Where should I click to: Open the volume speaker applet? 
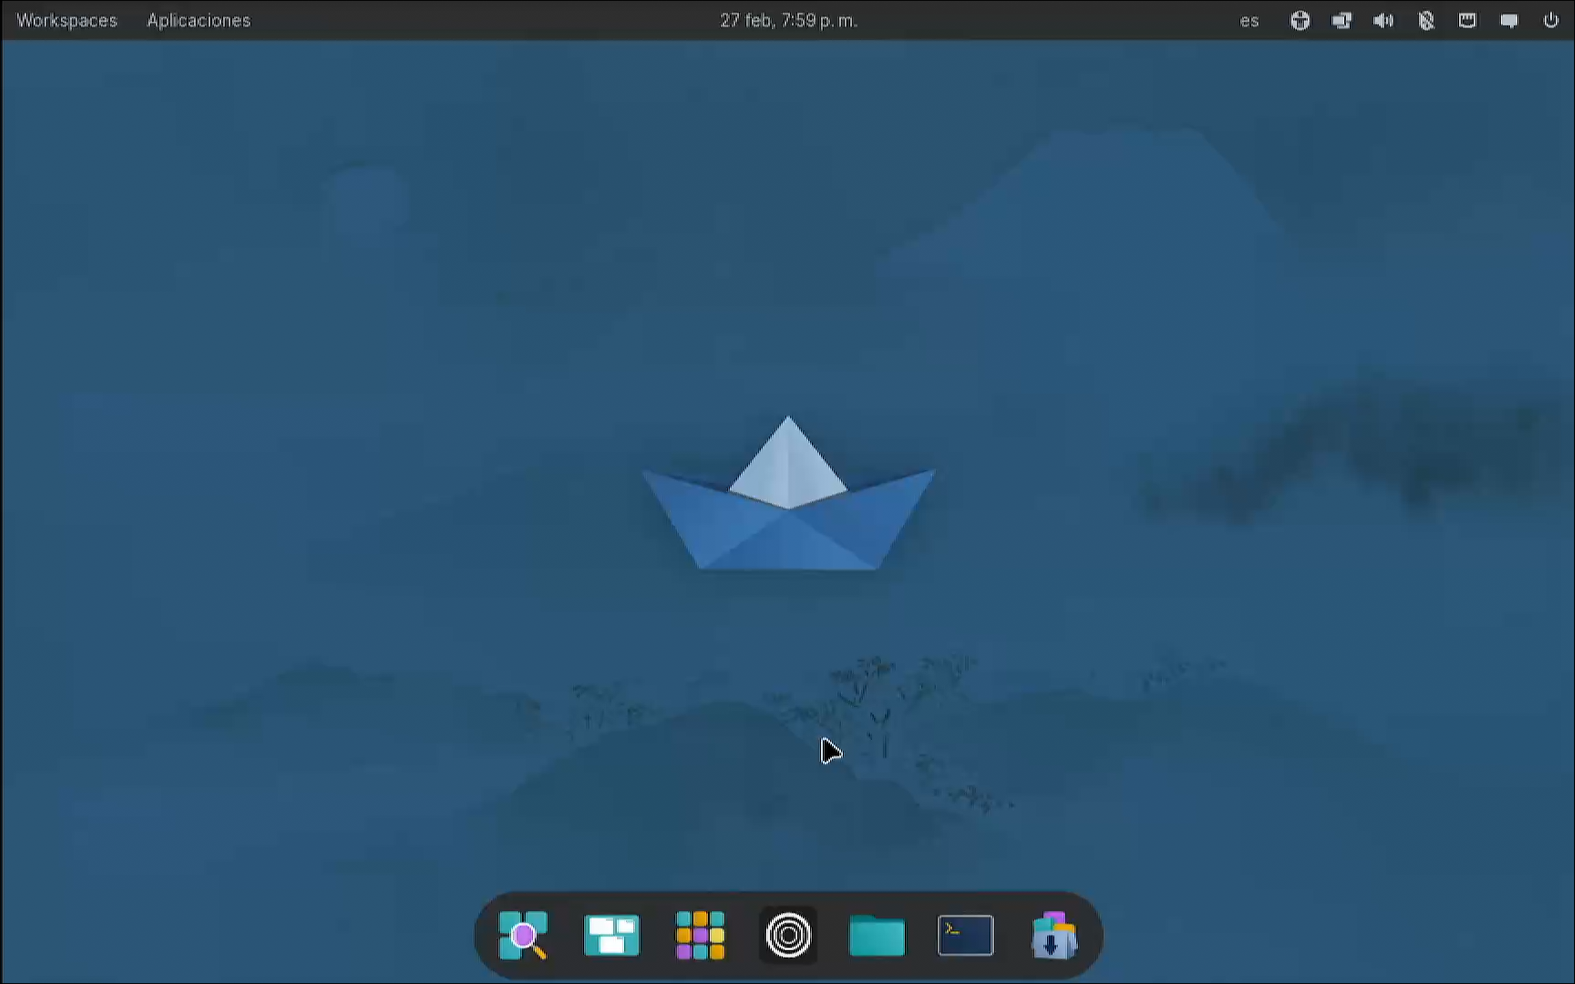coord(1384,20)
